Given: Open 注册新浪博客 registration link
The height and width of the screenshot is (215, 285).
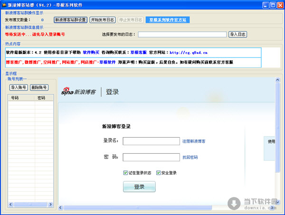Looking at the screenshot, I should tap(194, 141).
